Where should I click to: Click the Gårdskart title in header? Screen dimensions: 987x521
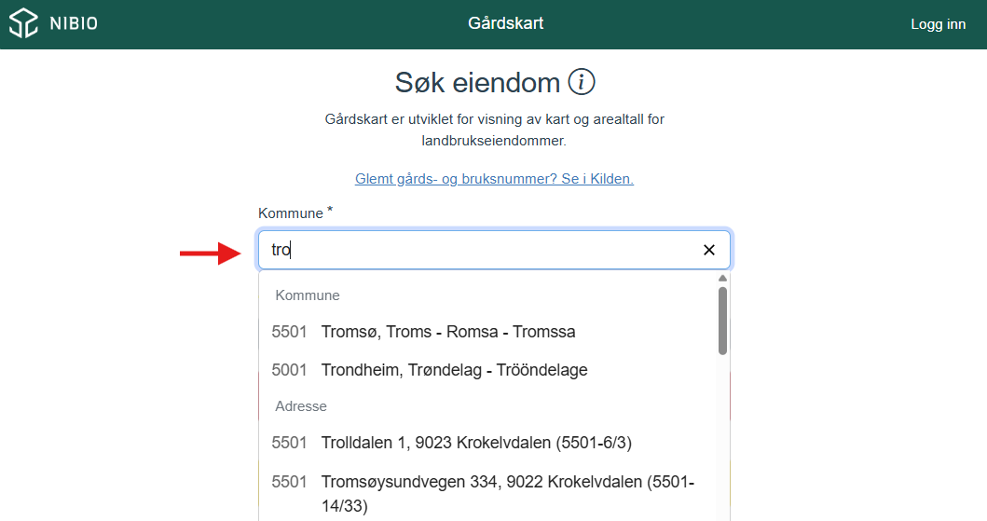505,23
